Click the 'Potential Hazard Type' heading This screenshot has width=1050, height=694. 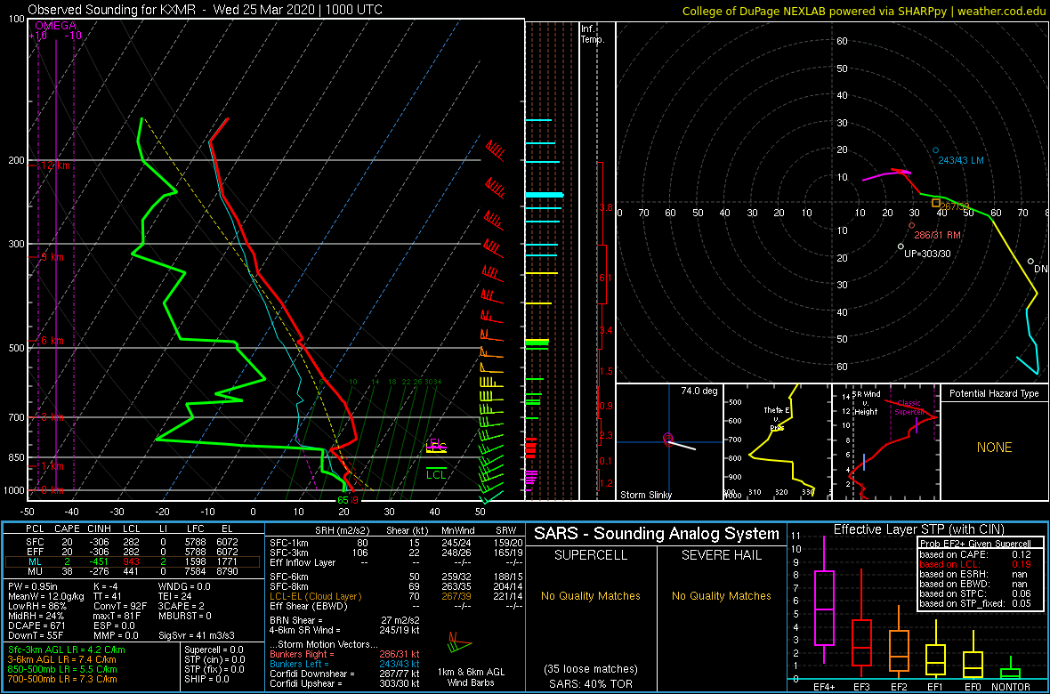tap(995, 394)
